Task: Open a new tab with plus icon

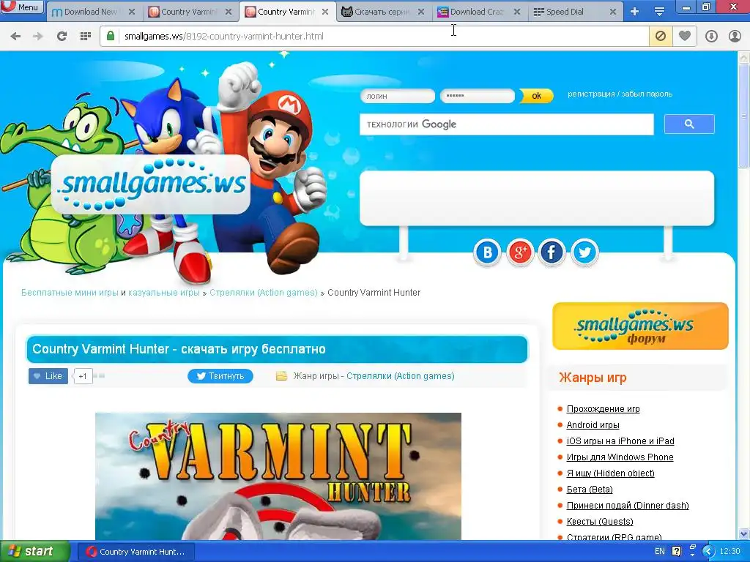Action: (x=635, y=12)
